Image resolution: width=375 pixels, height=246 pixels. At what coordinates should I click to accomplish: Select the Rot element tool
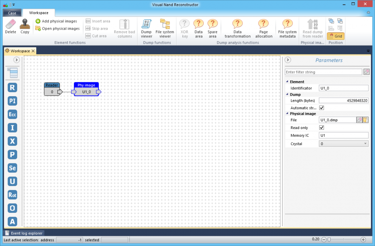click(x=12, y=195)
